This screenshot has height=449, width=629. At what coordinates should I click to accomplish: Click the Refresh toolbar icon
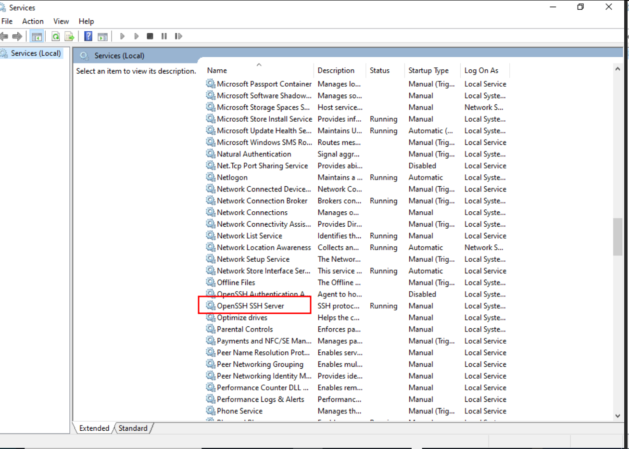pyautogui.click(x=56, y=36)
